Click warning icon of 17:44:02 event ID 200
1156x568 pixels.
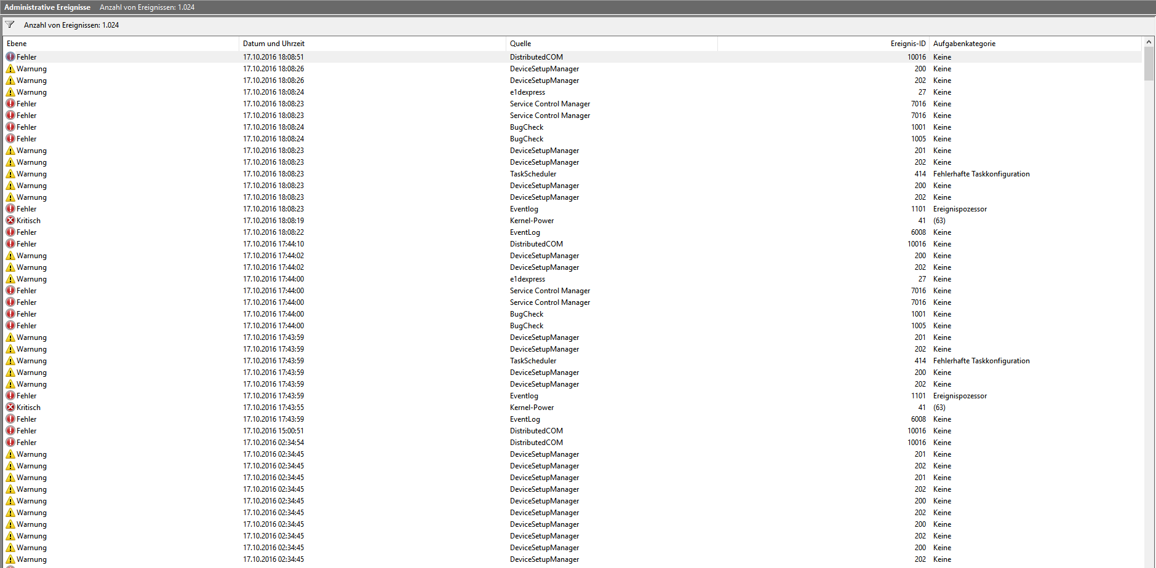(10, 255)
